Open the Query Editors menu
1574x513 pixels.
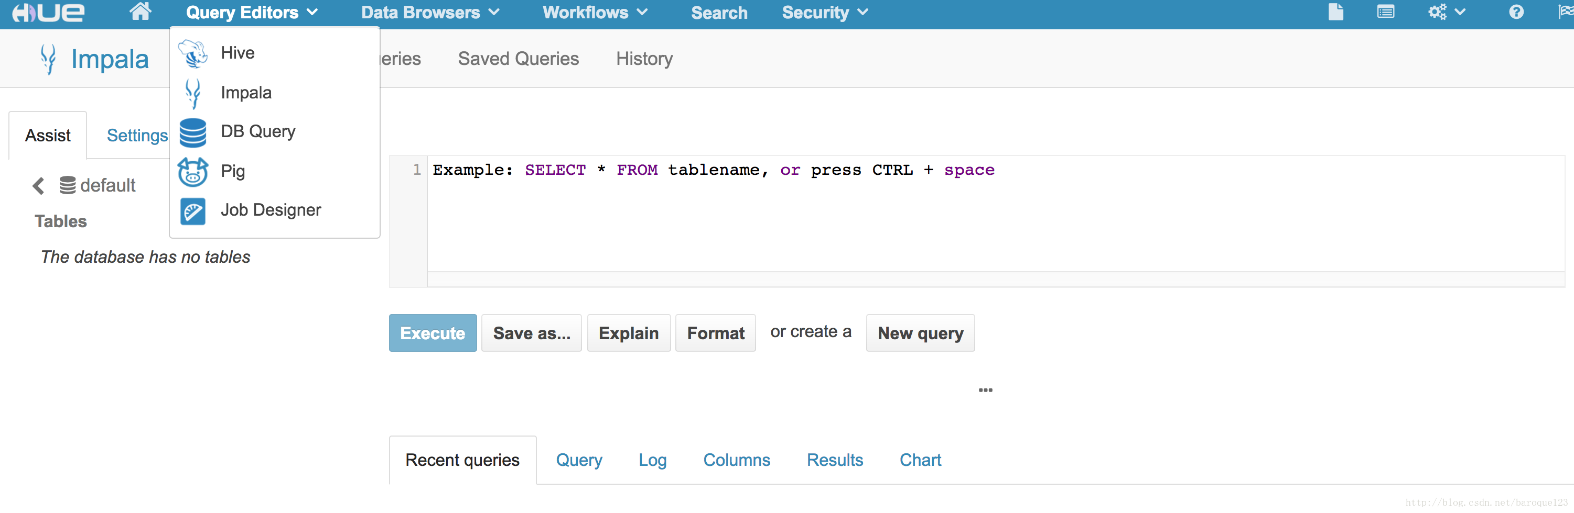coord(252,12)
